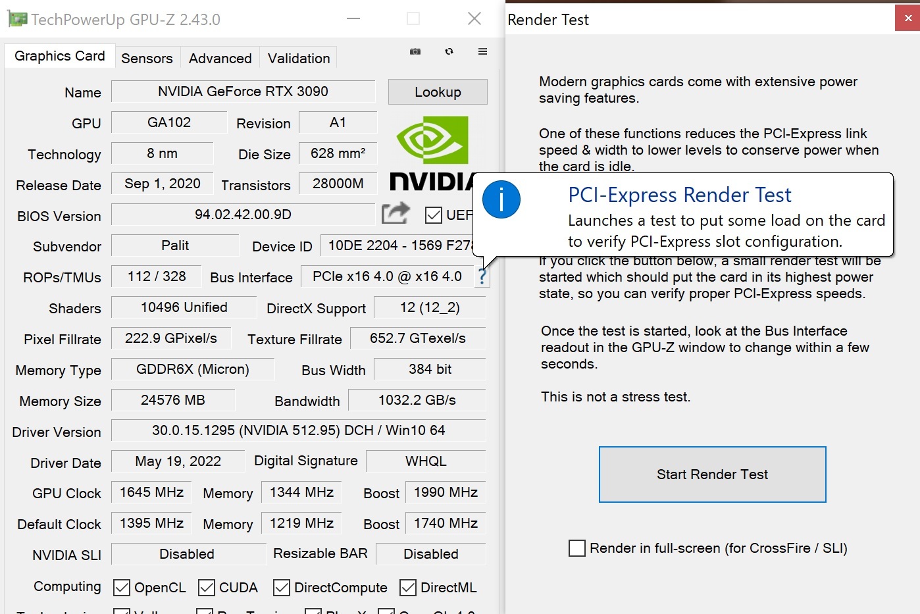This screenshot has width=920, height=614.
Task: Click the GPU-Z app icon in the title bar
Action: 17,19
